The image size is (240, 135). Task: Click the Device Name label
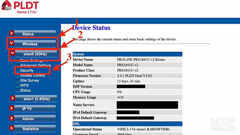(x=83, y=60)
